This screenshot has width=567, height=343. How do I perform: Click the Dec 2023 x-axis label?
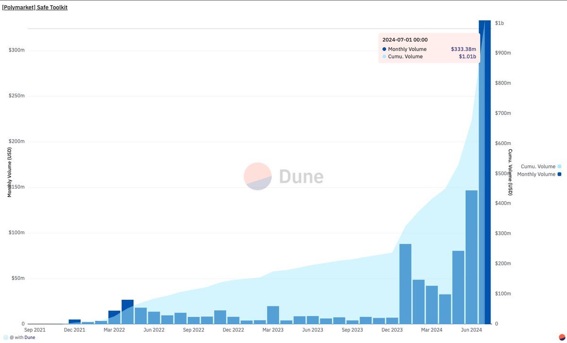392,330
